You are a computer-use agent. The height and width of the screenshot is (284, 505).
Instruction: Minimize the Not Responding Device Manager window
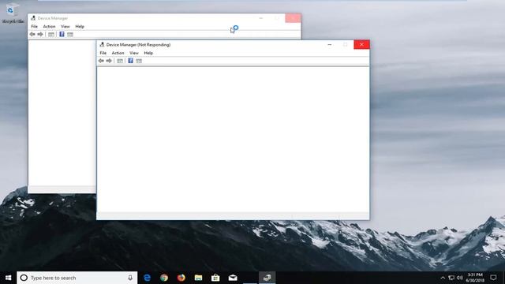(x=330, y=44)
